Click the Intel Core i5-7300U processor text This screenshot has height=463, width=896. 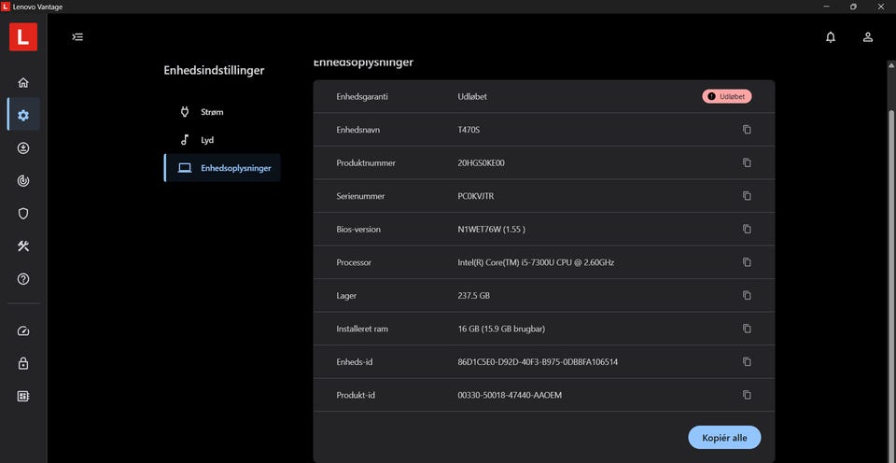tap(536, 262)
